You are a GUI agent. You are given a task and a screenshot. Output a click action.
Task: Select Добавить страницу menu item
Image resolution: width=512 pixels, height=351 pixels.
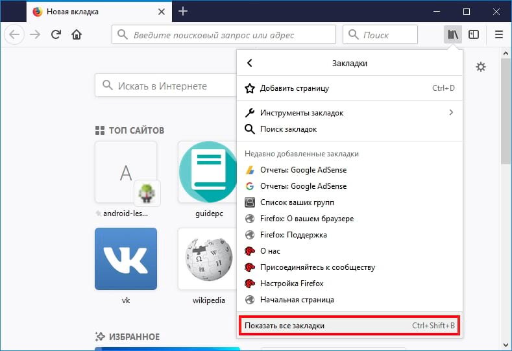point(349,88)
